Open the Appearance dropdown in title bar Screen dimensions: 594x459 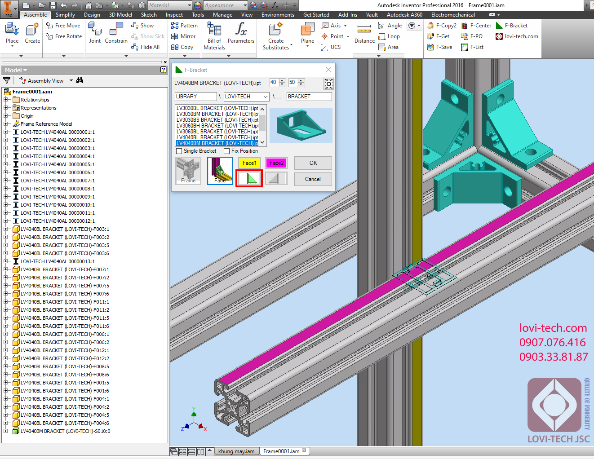[245, 5]
